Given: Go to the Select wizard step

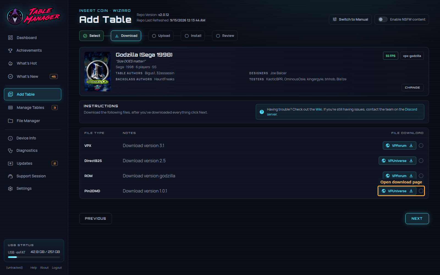Looking at the screenshot, I should (91, 36).
